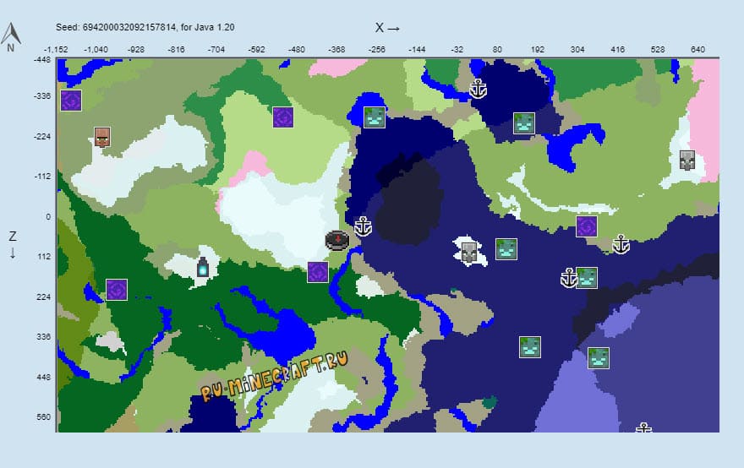Click the '-224' Z-axis value
The image size is (744, 468).
tap(42, 137)
